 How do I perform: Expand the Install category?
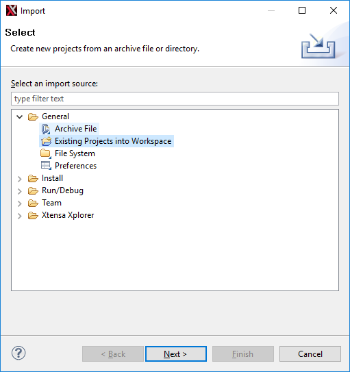click(x=19, y=179)
